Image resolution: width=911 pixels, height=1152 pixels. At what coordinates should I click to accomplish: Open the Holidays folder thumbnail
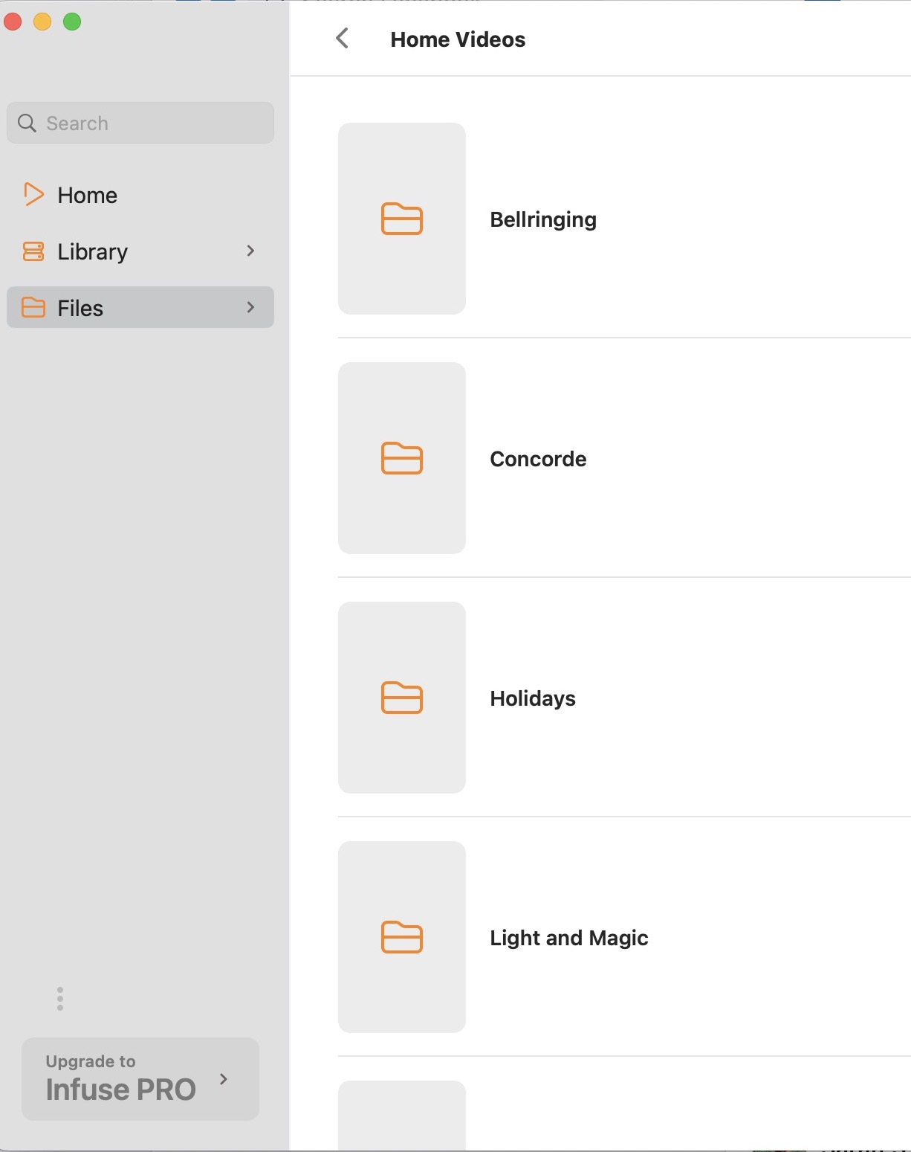point(402,698)
